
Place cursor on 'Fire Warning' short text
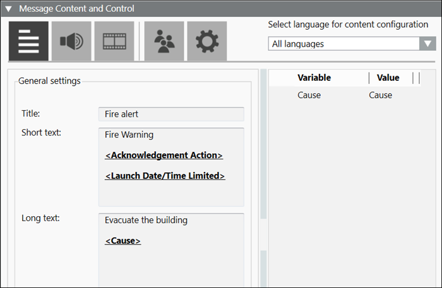point(129,135)
